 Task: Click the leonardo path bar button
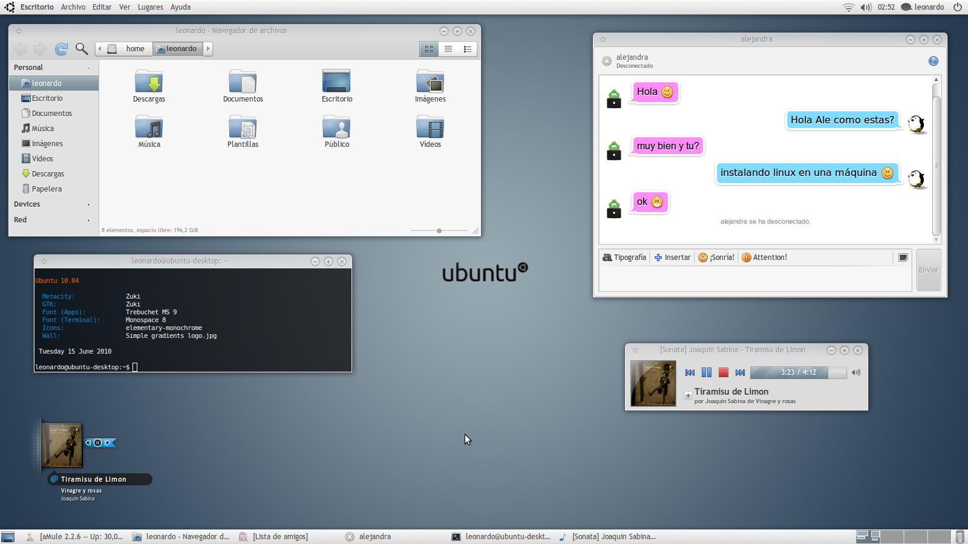(178, 49)
